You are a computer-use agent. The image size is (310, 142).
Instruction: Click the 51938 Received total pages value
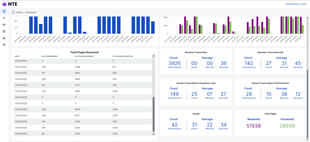254,125
